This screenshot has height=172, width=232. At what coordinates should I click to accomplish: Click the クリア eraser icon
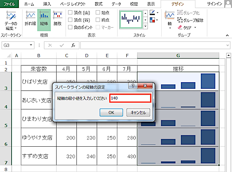[x=181, y=27]
